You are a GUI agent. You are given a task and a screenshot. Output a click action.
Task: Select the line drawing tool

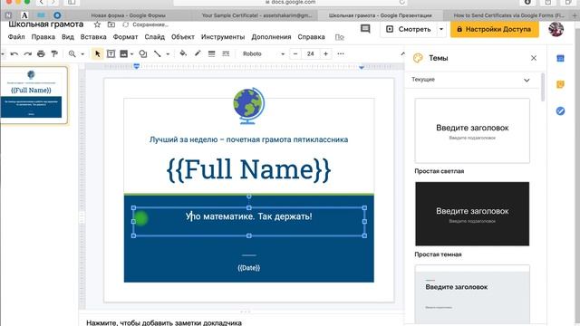click(x=157, y=54)
